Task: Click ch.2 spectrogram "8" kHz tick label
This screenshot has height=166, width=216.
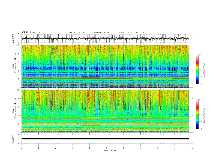Action: (19, 99)
